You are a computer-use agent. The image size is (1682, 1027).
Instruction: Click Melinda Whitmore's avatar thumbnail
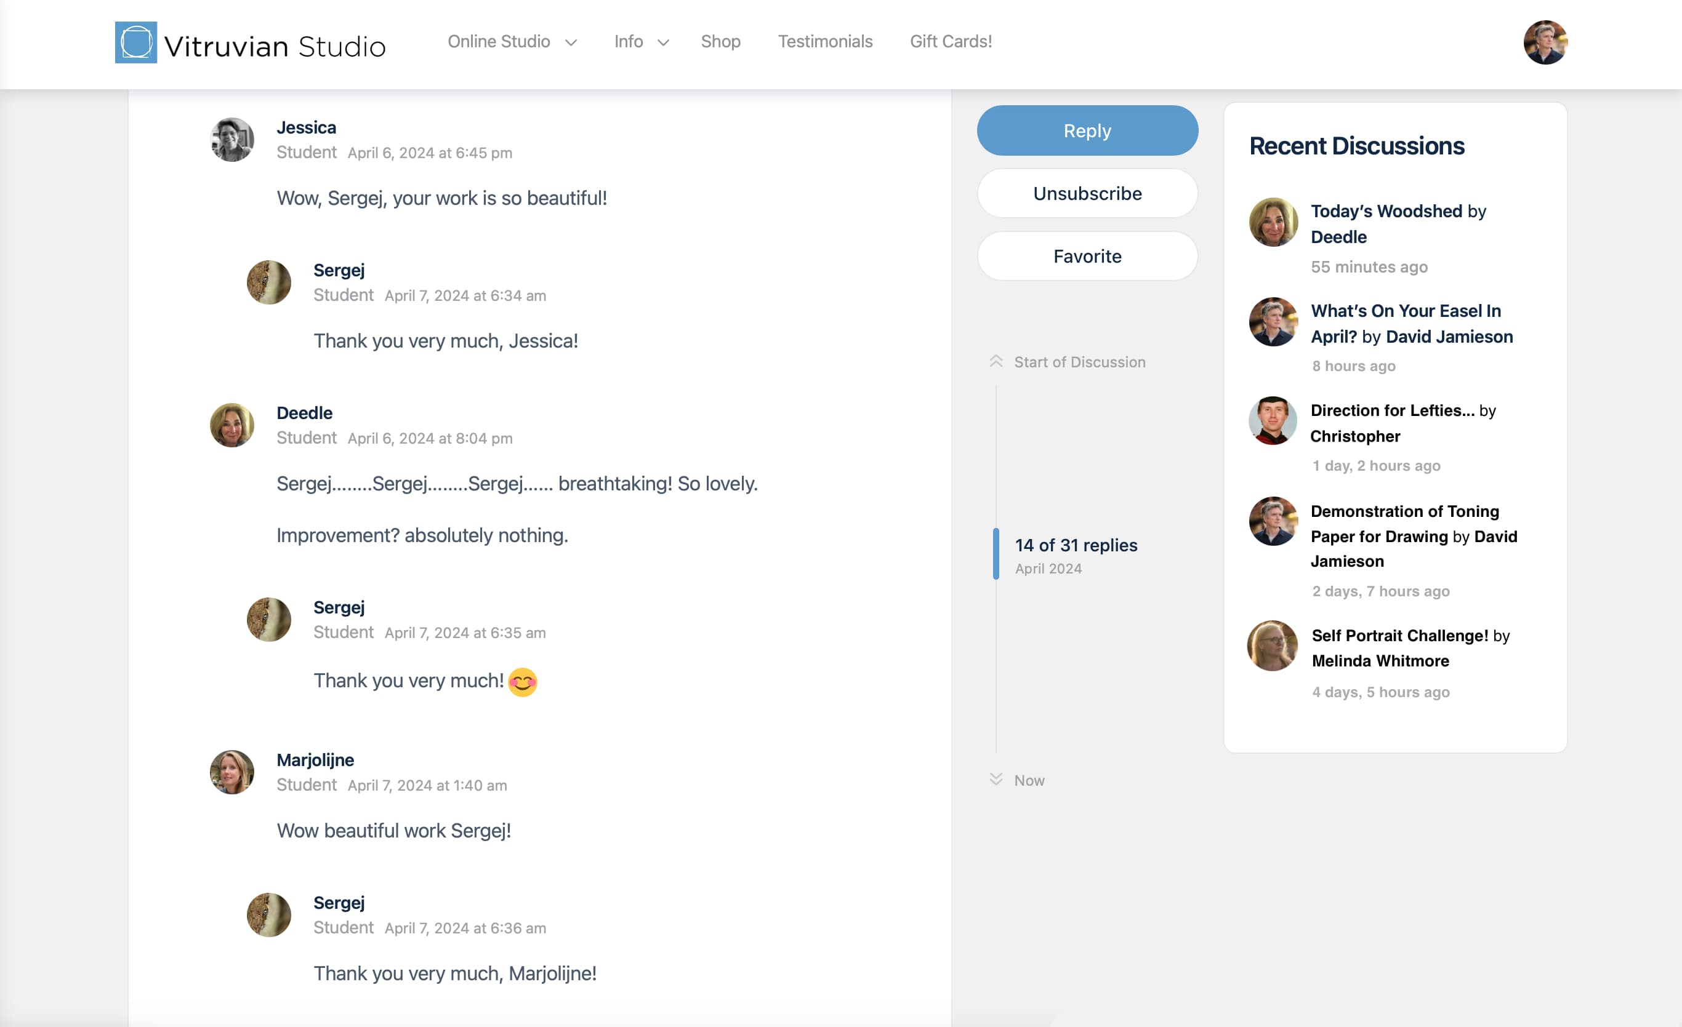point(1273,645)
